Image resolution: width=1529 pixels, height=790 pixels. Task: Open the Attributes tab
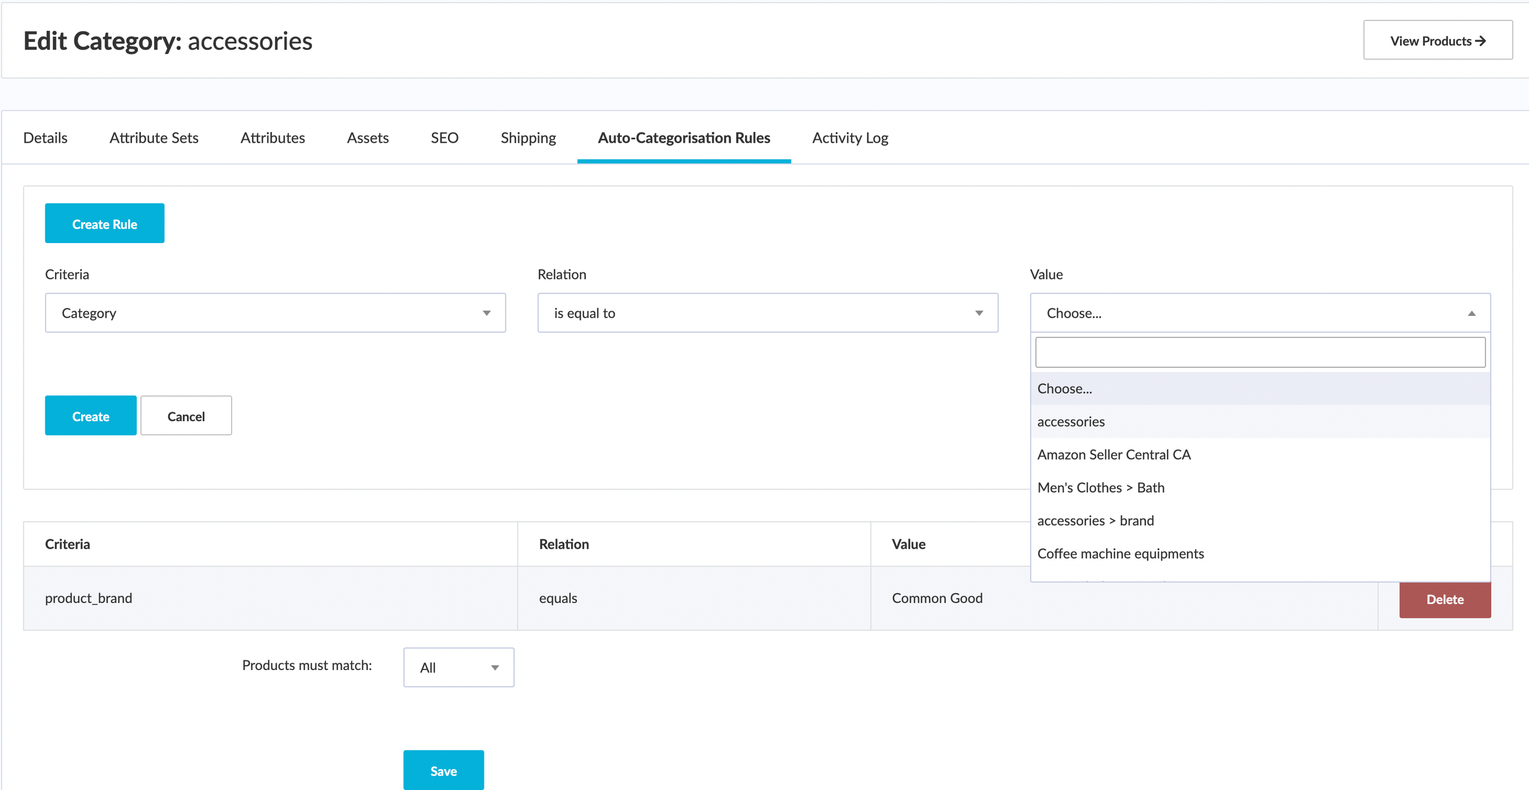272,138
